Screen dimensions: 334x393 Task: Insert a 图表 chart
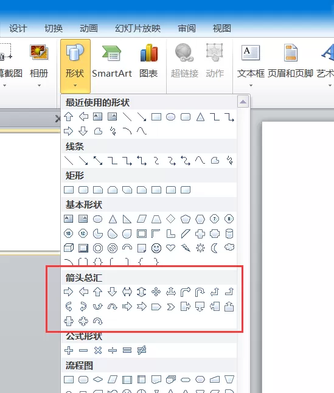148,61
